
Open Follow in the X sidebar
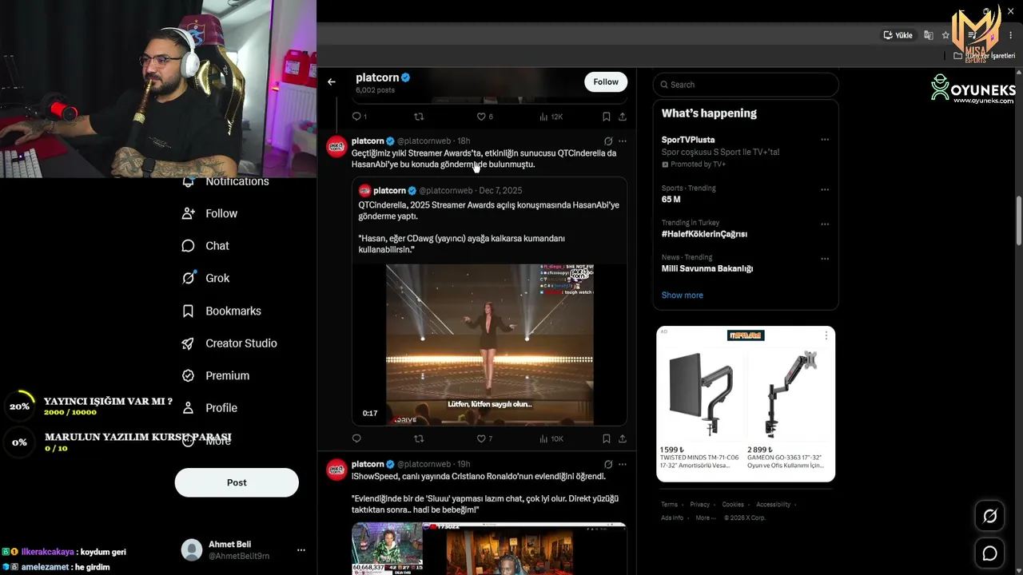(x=209, y=214)
